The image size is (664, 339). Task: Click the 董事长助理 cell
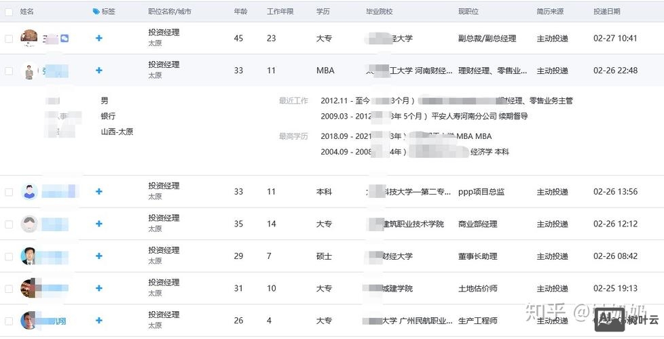click(x=478, y=256)
